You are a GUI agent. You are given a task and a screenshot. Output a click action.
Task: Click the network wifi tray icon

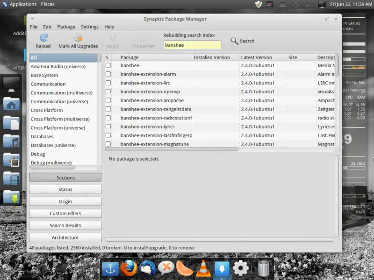296,5
